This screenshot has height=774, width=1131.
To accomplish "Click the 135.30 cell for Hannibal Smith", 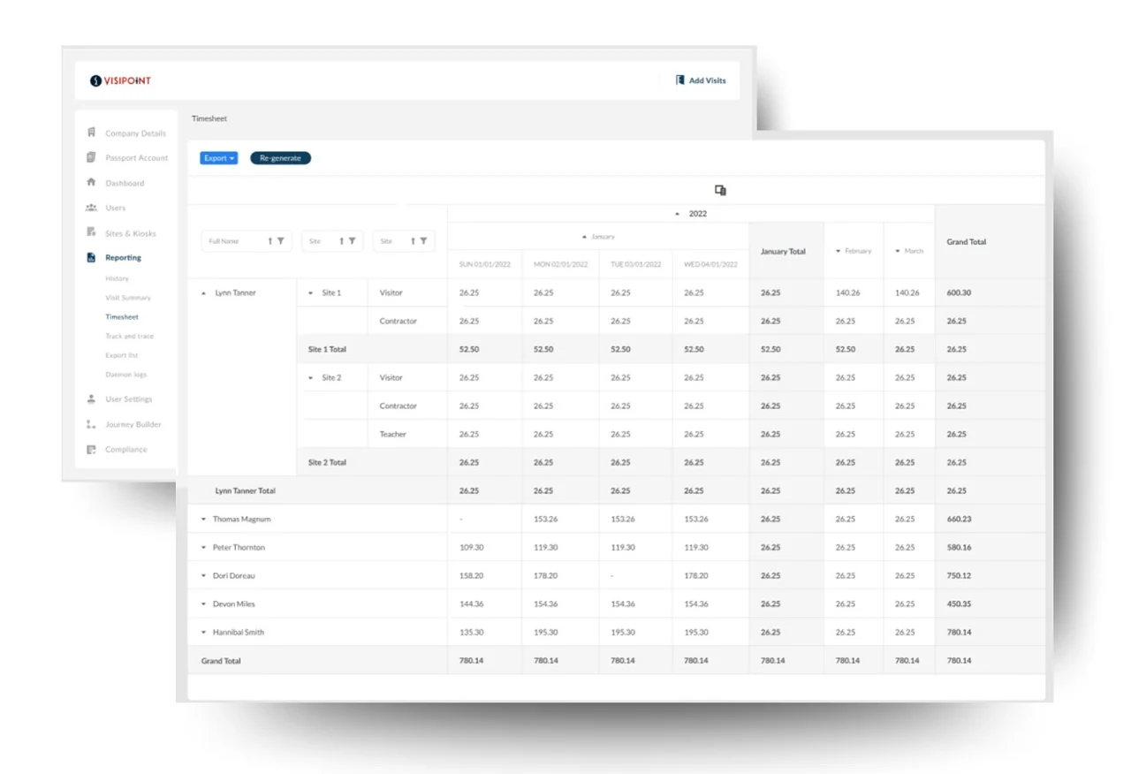I will (484, 632).
